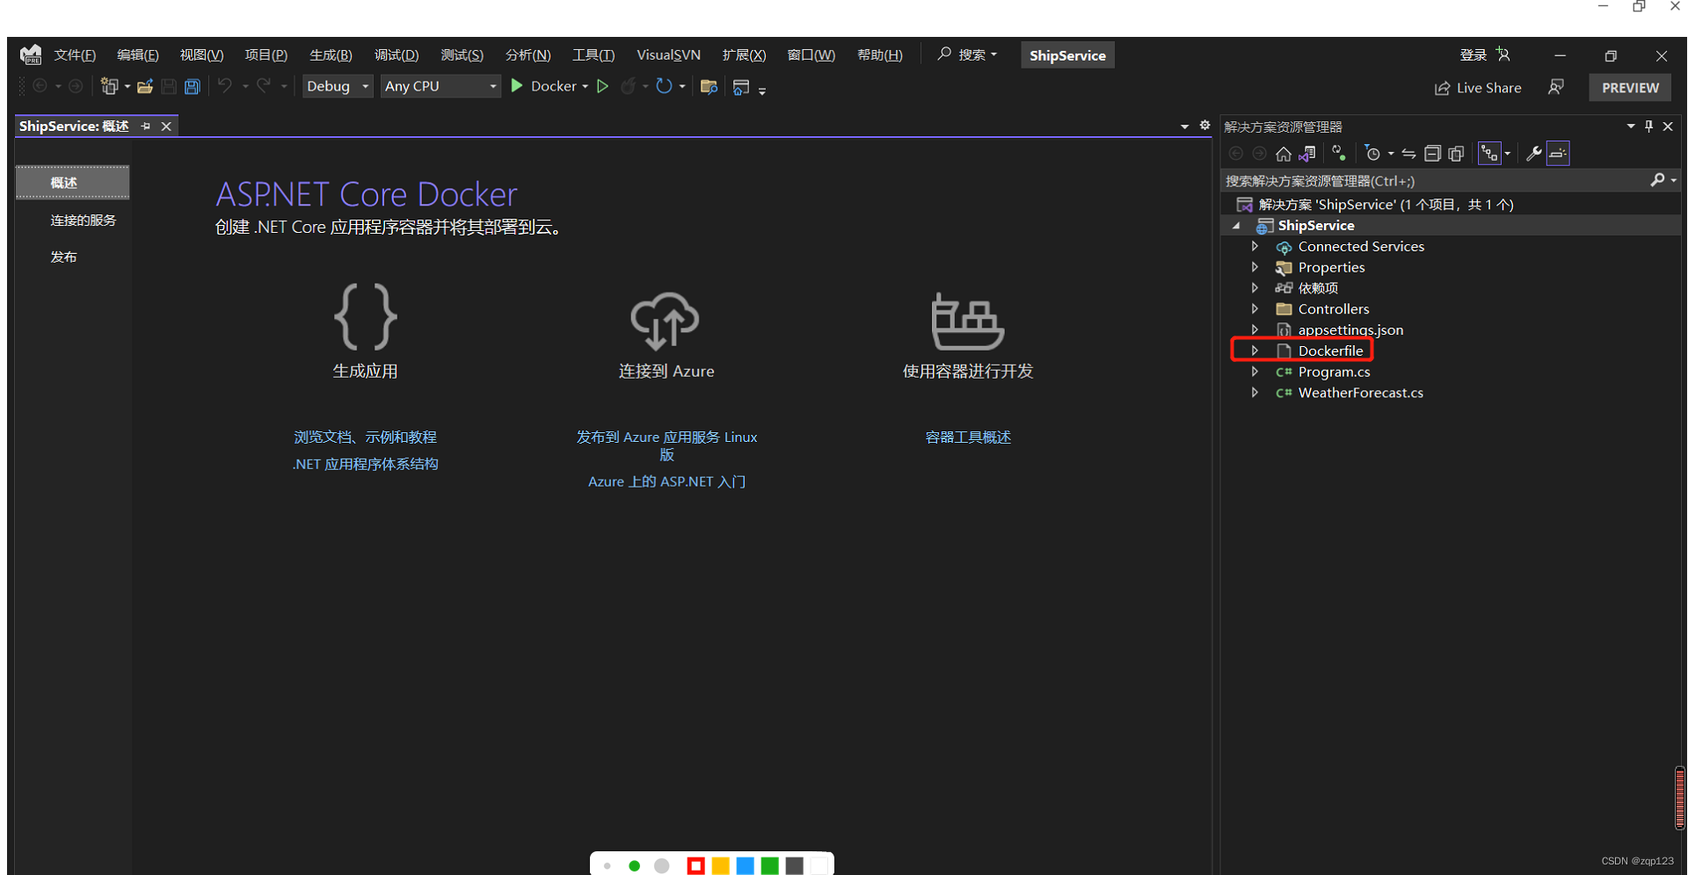
Task: Click the Hot Reload flame icon
Action: pyautogui.click(x=629, y=86)
